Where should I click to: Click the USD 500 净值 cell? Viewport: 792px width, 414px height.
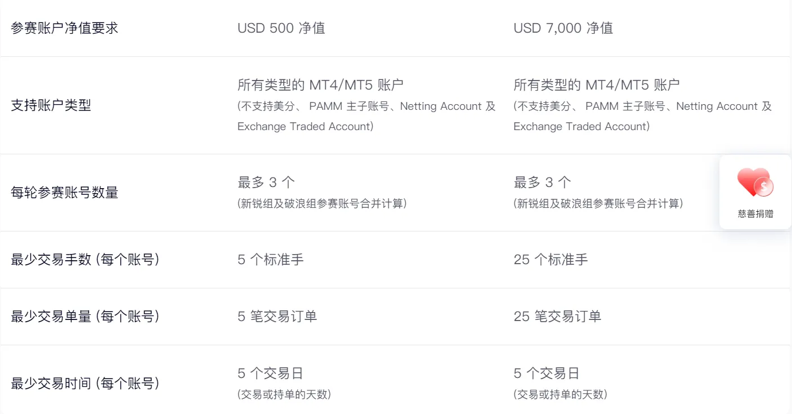coord(281,28)
